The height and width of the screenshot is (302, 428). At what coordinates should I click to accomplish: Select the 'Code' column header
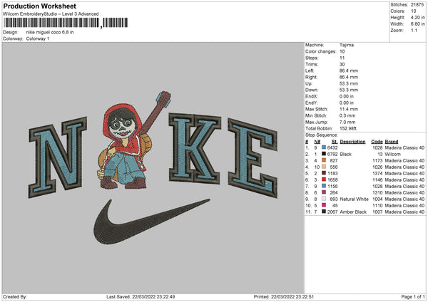[377, 142]
